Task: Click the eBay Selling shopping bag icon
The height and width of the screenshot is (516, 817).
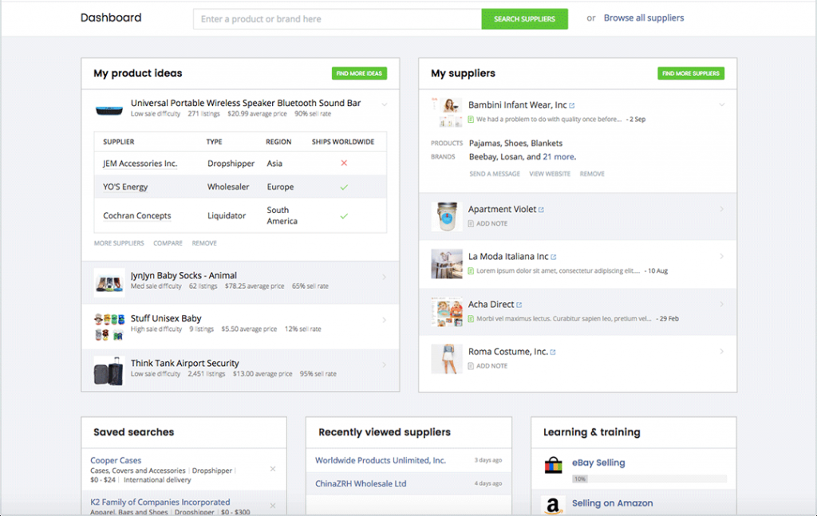Action: (554, 465)
